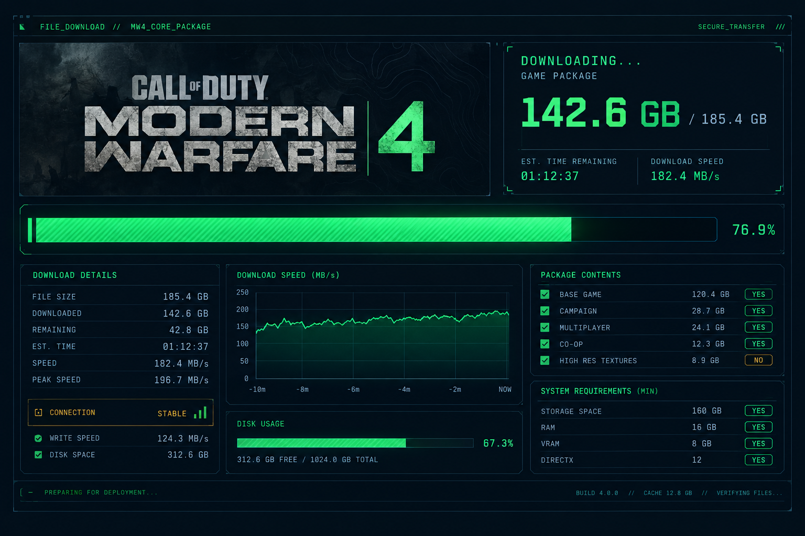Viewport: 805px width, 536px height.
Task: Toggle the HIGH RES TEXTURES checkbox
Action: (545, 360)
